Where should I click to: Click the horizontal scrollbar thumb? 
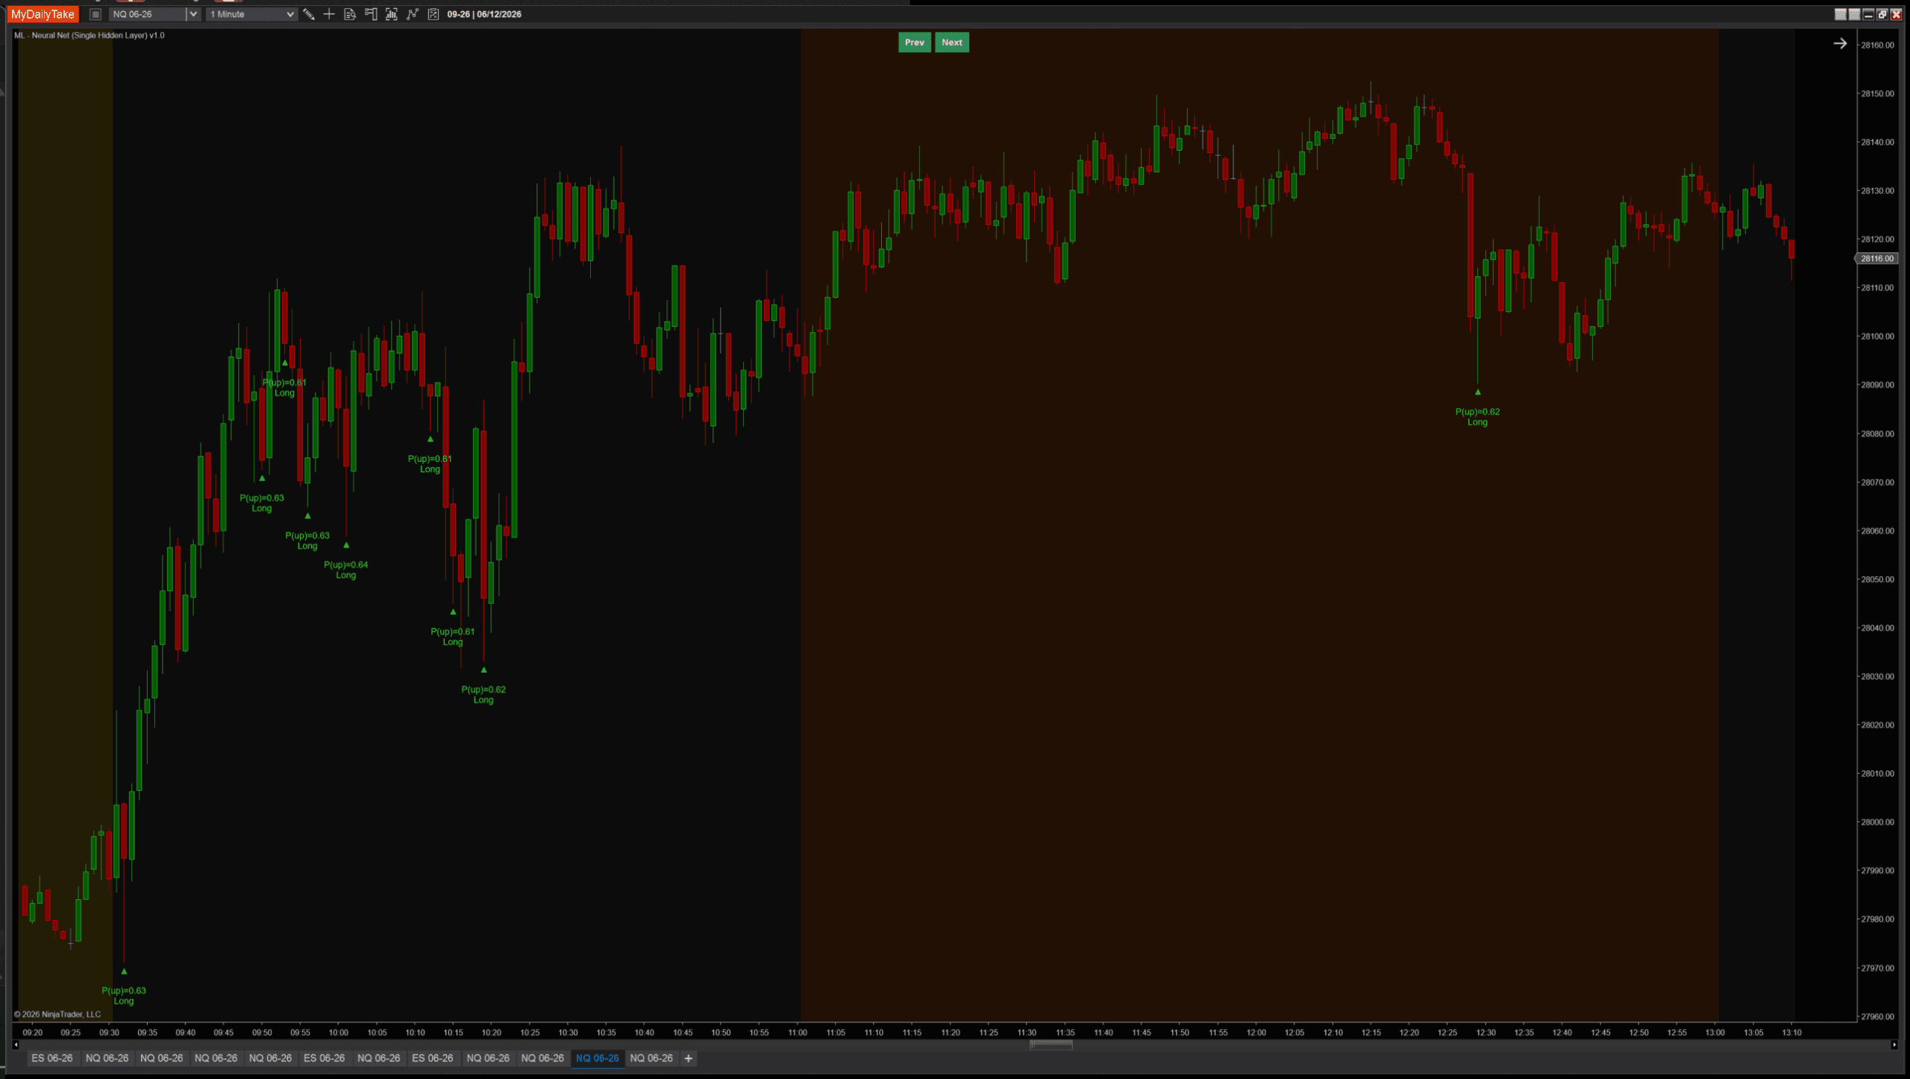click(1050, 1045)
